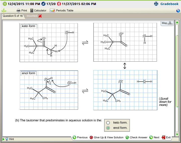This screenshot has width=181, height=143.
Task: Click the green leaf logo icon
Action: point(4,11)
